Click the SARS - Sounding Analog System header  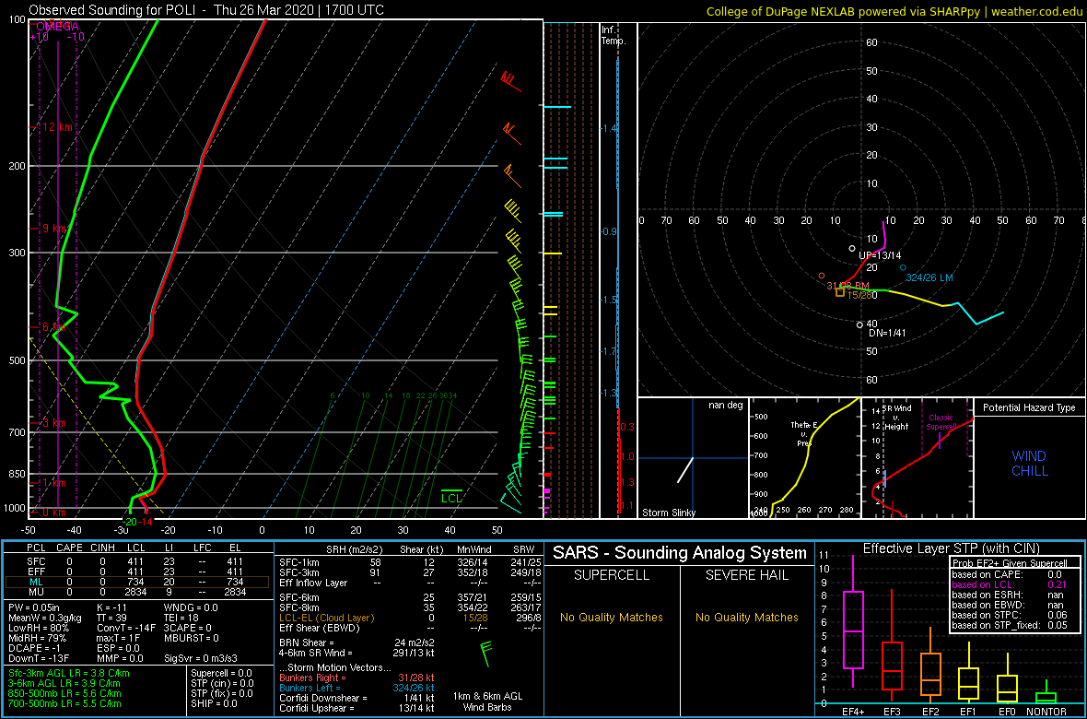click(680, 553)
